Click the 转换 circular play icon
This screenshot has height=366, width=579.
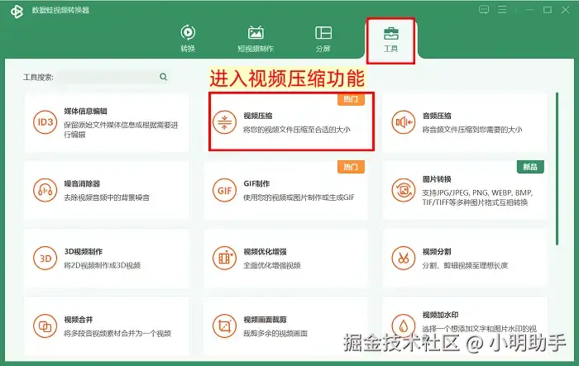(188, 32)
